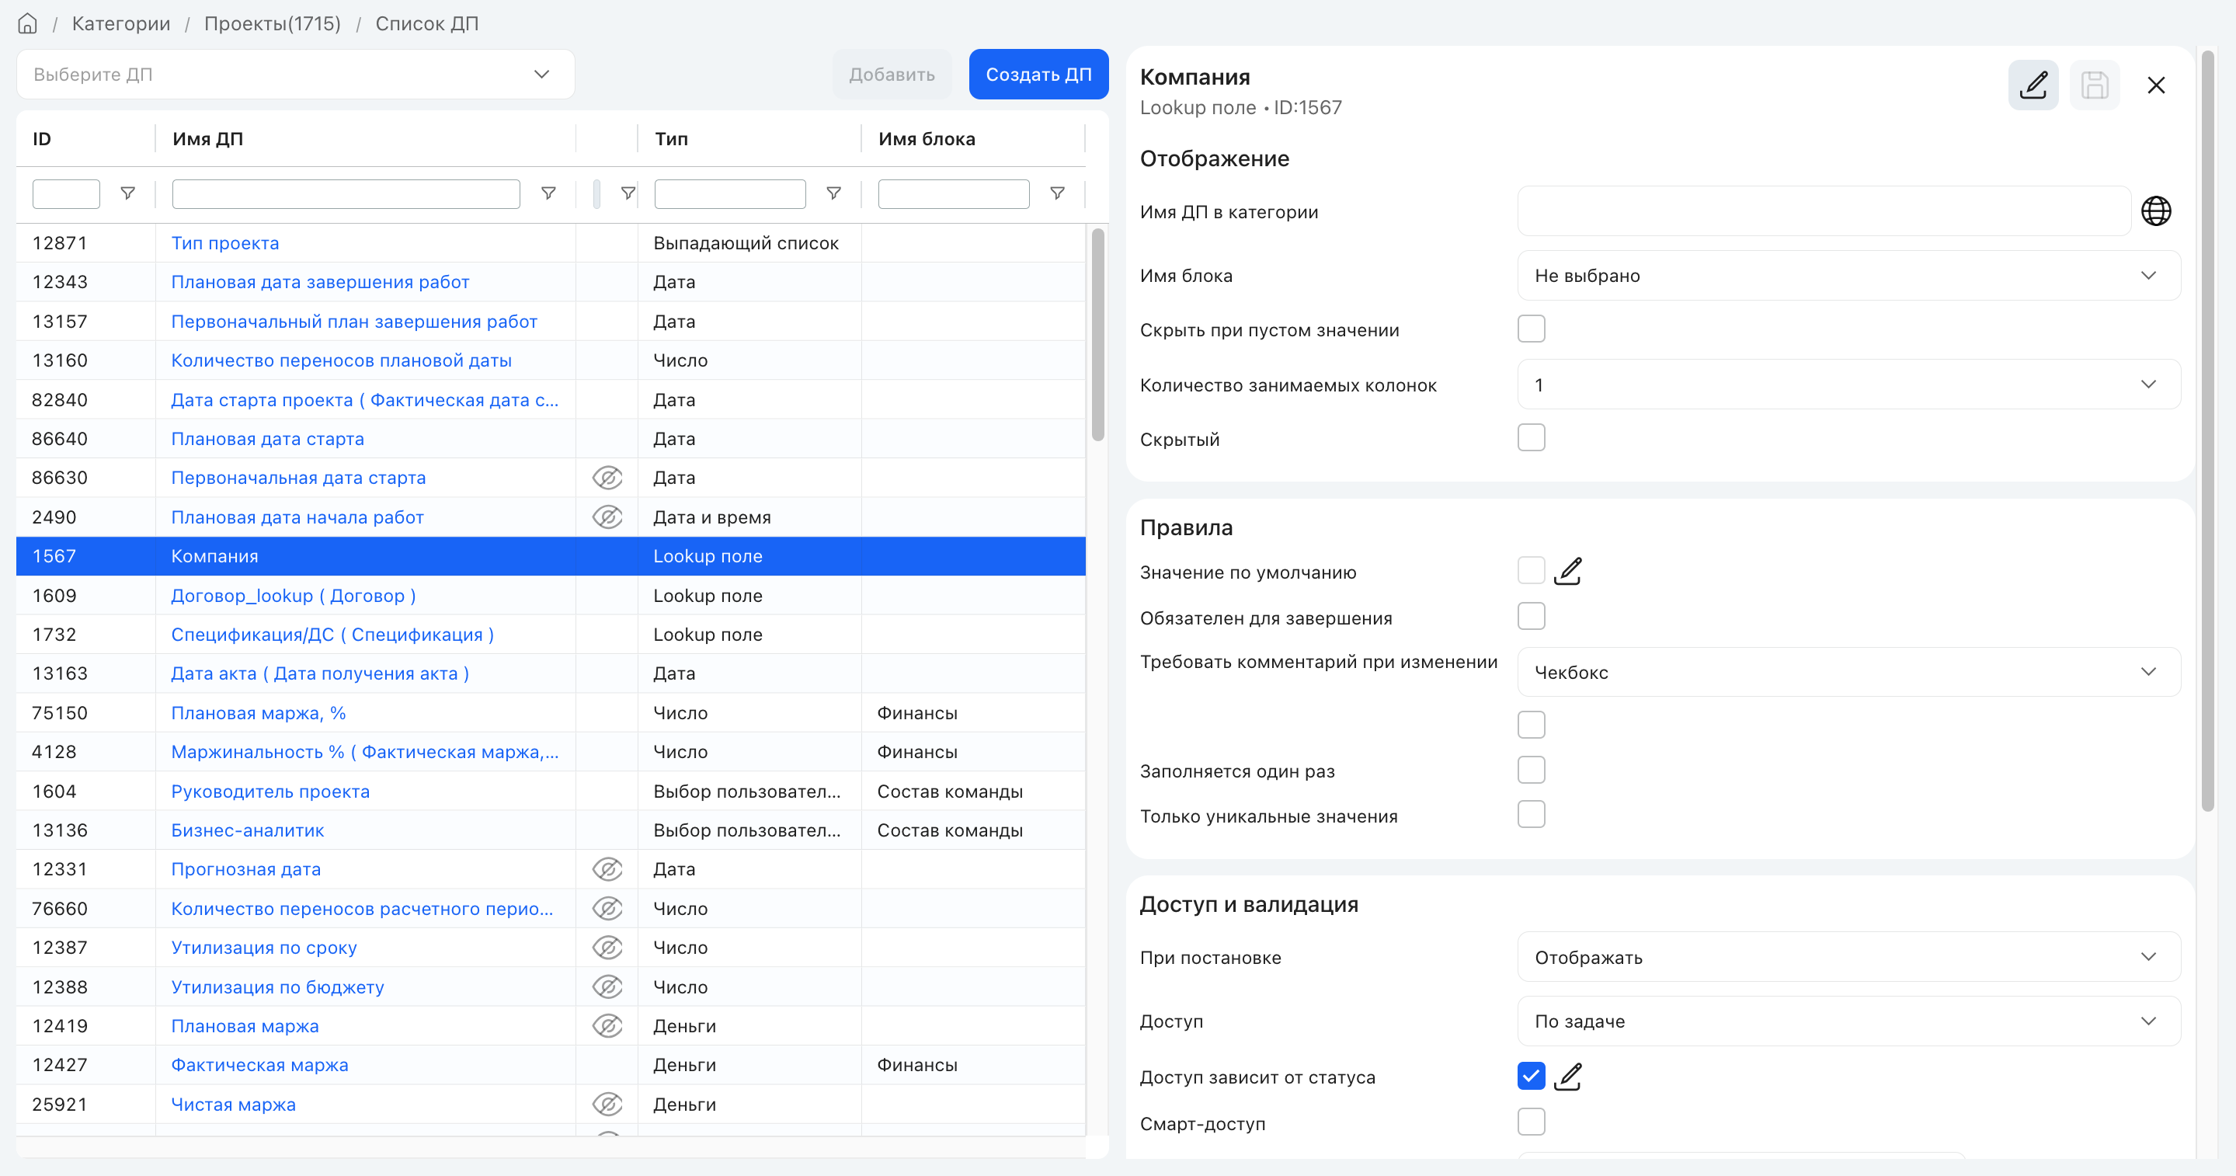Focus the Тип filter input

tap(729, 193)
